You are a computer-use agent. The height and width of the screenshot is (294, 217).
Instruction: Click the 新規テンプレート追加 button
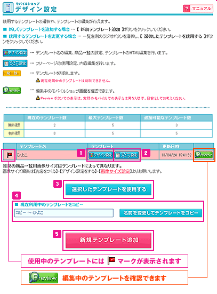(108, 240)
